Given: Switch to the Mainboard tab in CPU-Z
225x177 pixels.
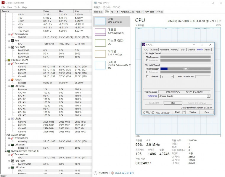Looking at the screenshot, I should pos(164,50).
